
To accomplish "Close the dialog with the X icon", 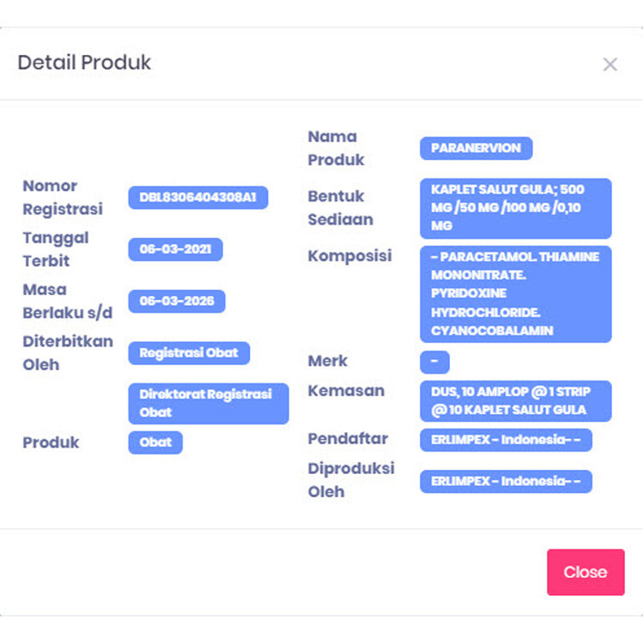I will 610,64.
